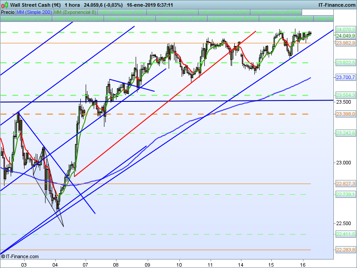
Task: Click the 23.398,0 orange price label
Action: click(345, 114)
